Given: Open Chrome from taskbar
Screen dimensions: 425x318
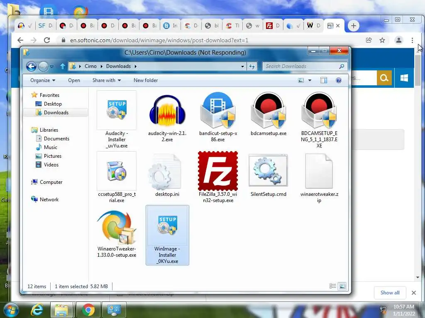Looking at the screenshot, I should (x=88, y=310).
